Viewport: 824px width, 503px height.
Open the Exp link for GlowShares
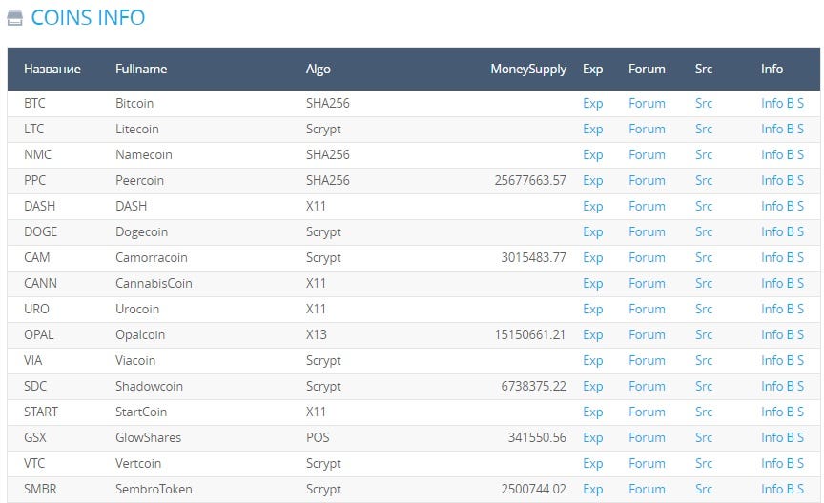592,438
